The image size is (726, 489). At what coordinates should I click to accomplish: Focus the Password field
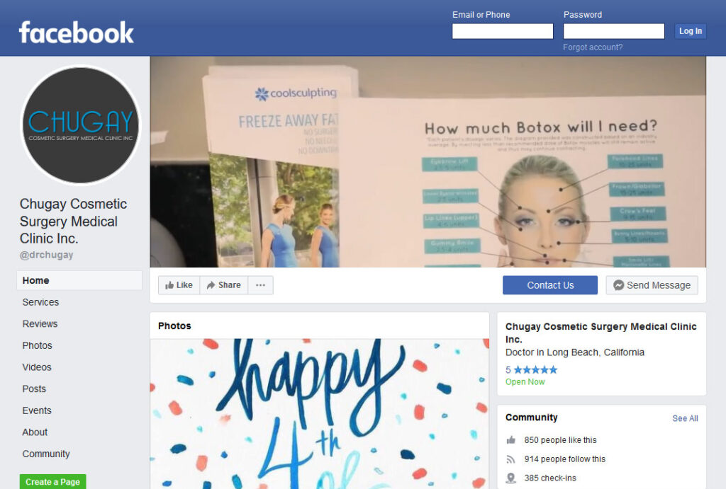click(613, 31)
